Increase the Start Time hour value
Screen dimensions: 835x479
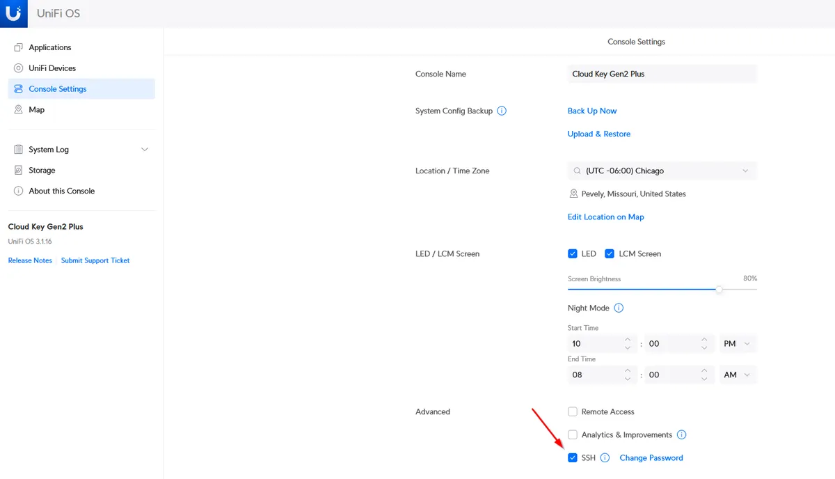pyautogui.click(x=628, y=339)
